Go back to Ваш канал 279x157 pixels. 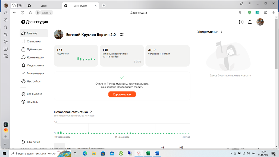(x=31, y=142)
